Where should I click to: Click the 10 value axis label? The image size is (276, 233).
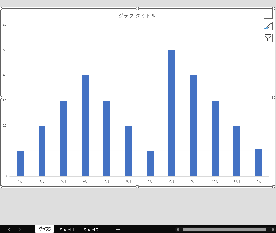(5, 151)
